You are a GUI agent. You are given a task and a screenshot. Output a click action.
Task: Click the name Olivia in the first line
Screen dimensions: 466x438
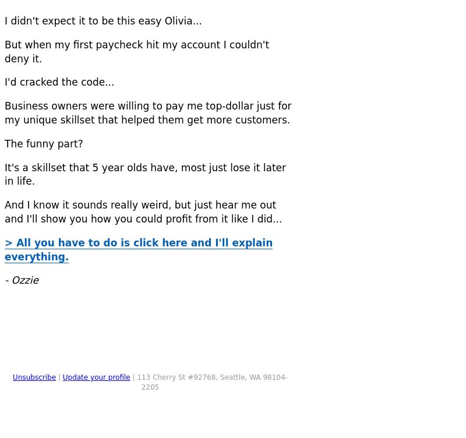point(179,21)
